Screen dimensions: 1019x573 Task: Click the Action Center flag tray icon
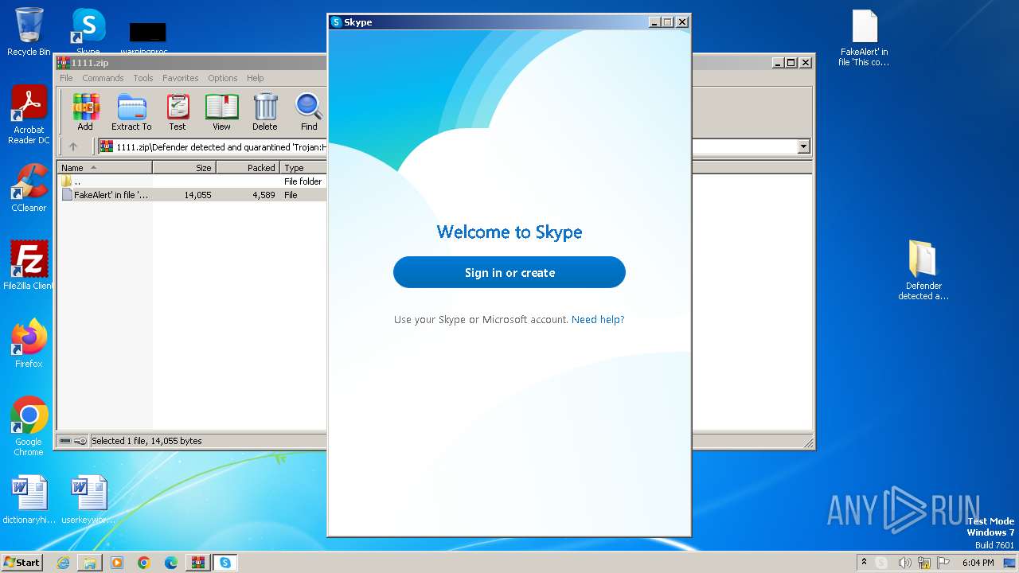[x=943, y=563]
